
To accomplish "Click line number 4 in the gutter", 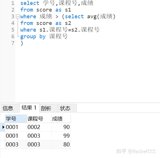I will tap(13, 23).
